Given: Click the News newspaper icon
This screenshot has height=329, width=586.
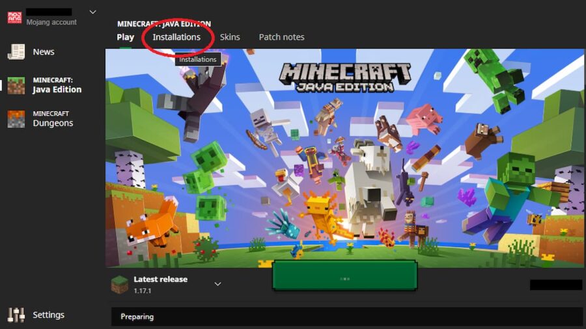Looking at the screenshot, I should [x=16, y=52].
